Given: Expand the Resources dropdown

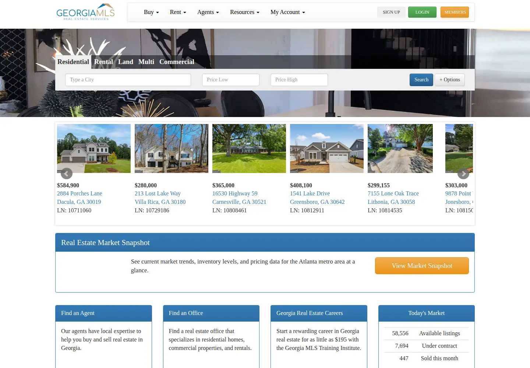Looking at the screenshot, I should click(x=245, y=12).
